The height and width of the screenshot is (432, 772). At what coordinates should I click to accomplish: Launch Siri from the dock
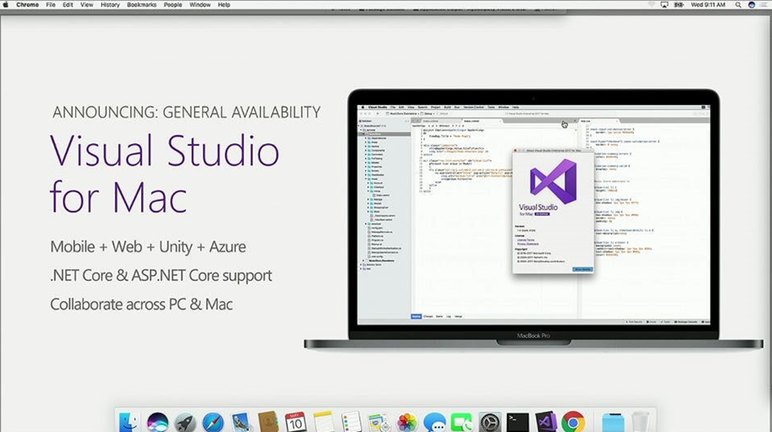[158, 422]
